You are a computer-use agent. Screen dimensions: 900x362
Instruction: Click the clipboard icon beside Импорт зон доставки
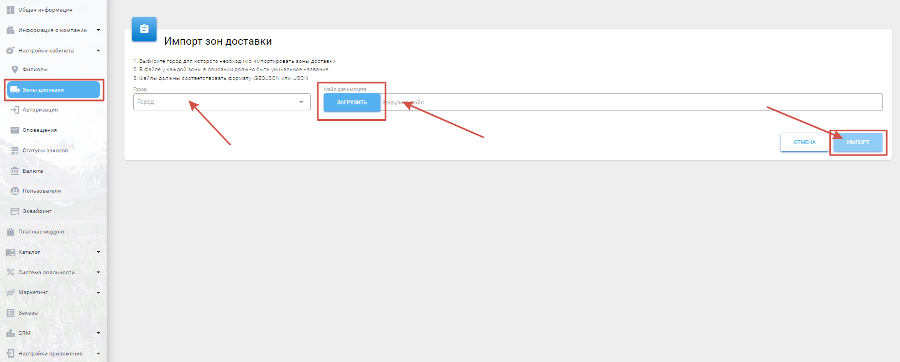tap(144, 29)
